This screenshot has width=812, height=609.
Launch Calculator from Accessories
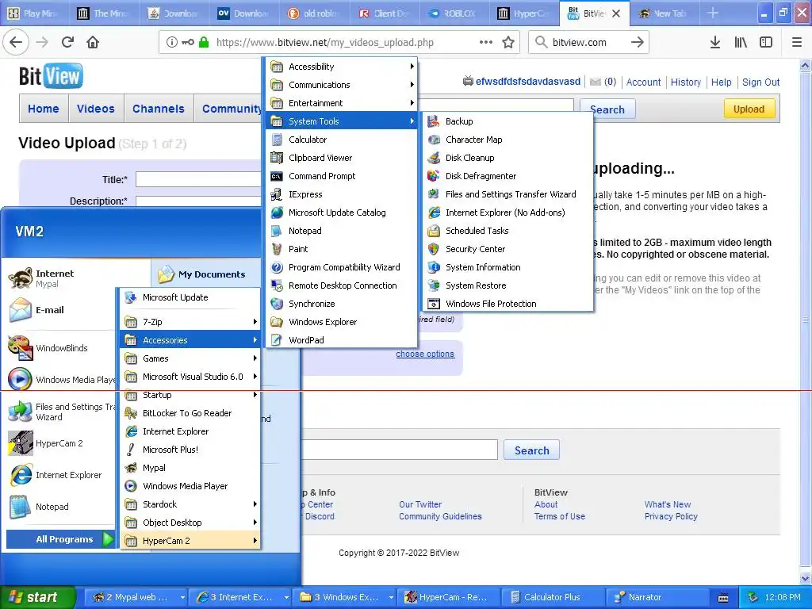(x=342, y=140)
